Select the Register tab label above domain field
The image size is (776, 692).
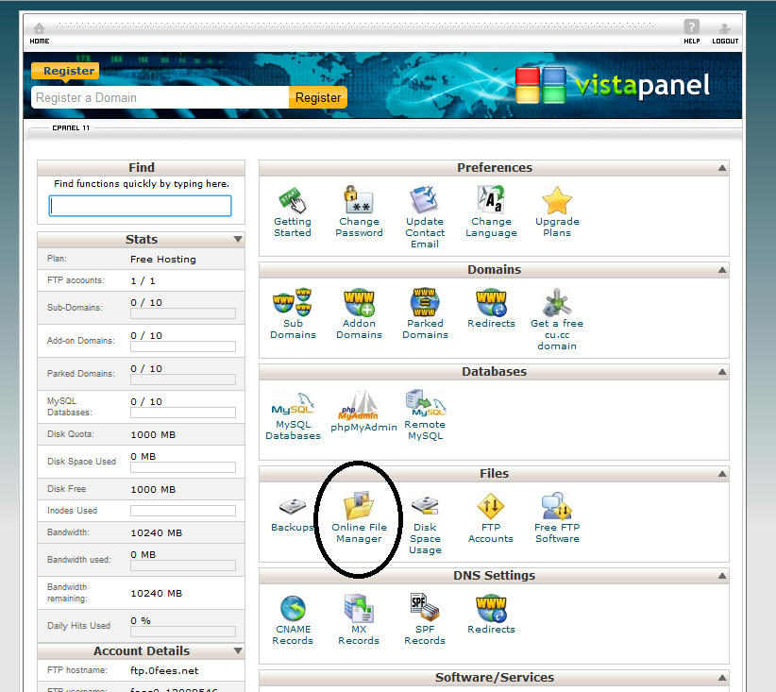(x=65, y=71)
